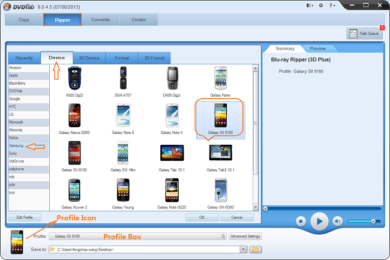Open the help question mark menu
Screen dimensions: 390x260
point(332,5)
